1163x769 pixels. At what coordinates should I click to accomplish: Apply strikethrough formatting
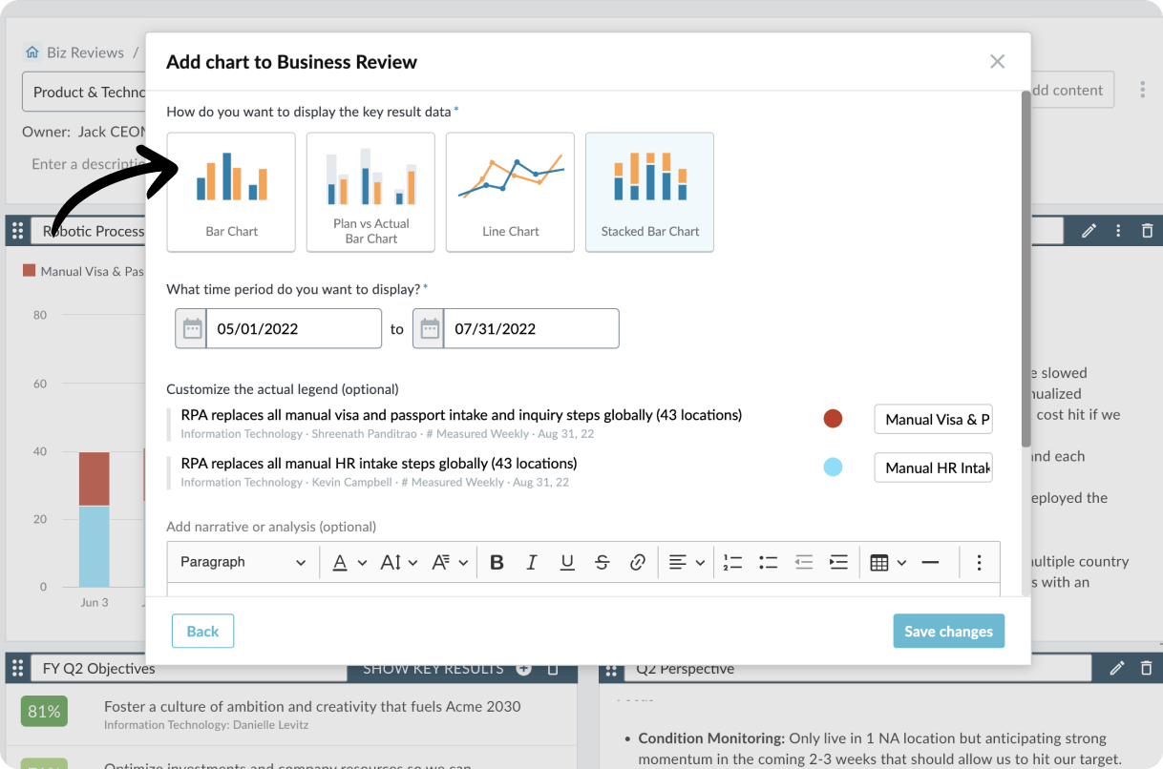602,562
